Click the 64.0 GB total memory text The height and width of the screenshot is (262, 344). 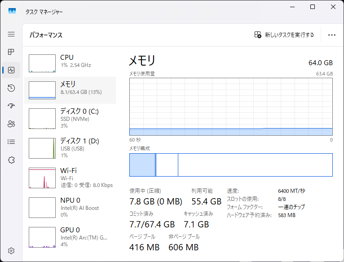(x=321, y=63)
